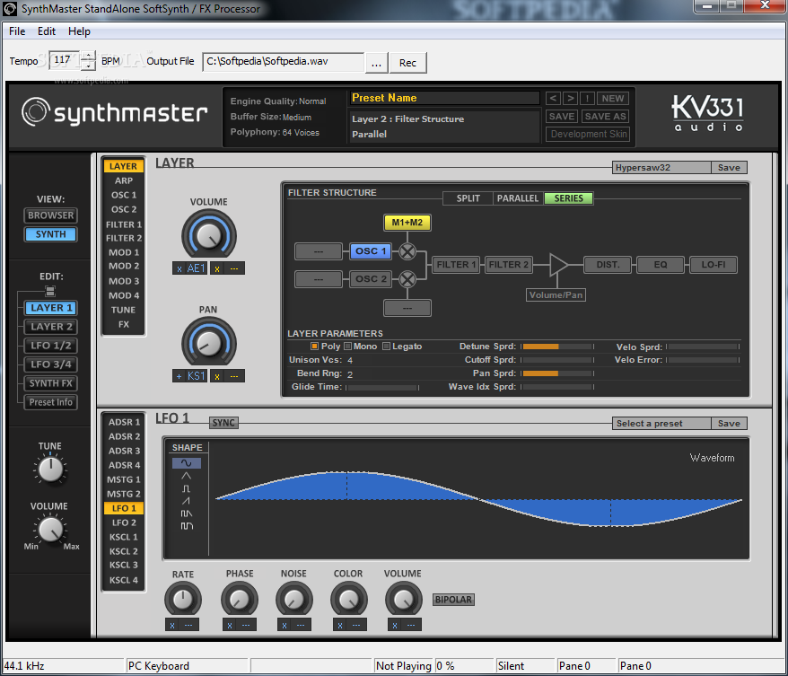Select the square LFO shape icon

tap(187, 488)
